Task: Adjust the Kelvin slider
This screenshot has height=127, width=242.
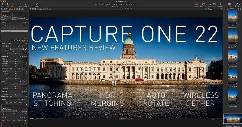Action: (x=15, y=51)
